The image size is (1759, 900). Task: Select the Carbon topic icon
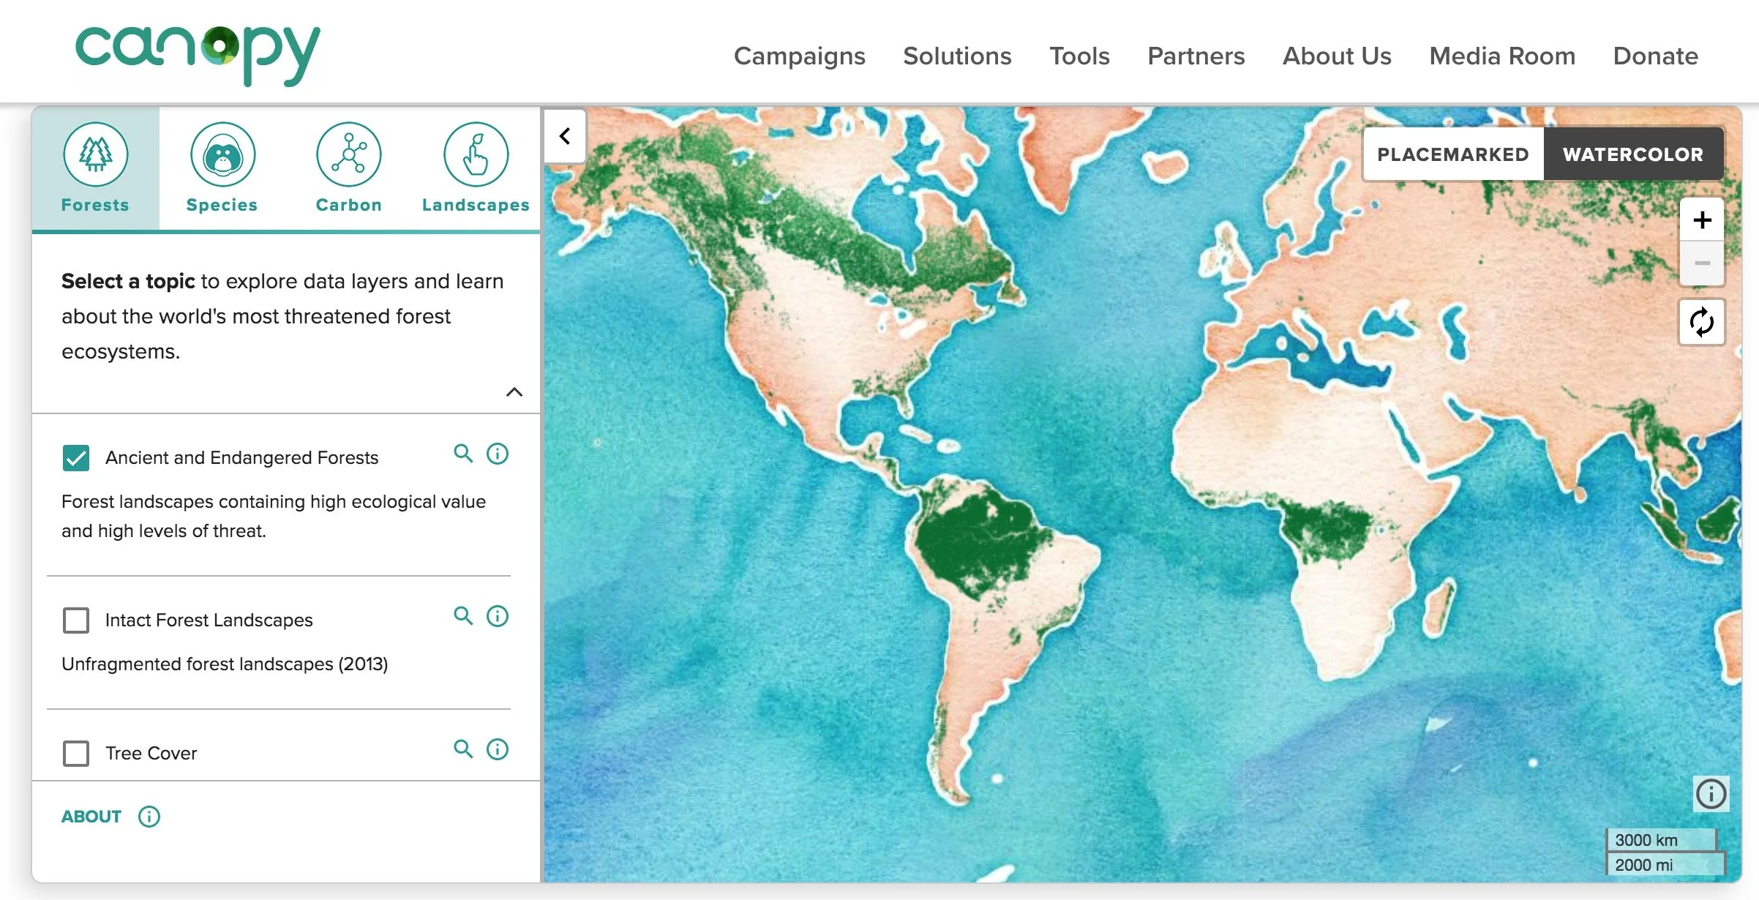[x=349, y=155]
